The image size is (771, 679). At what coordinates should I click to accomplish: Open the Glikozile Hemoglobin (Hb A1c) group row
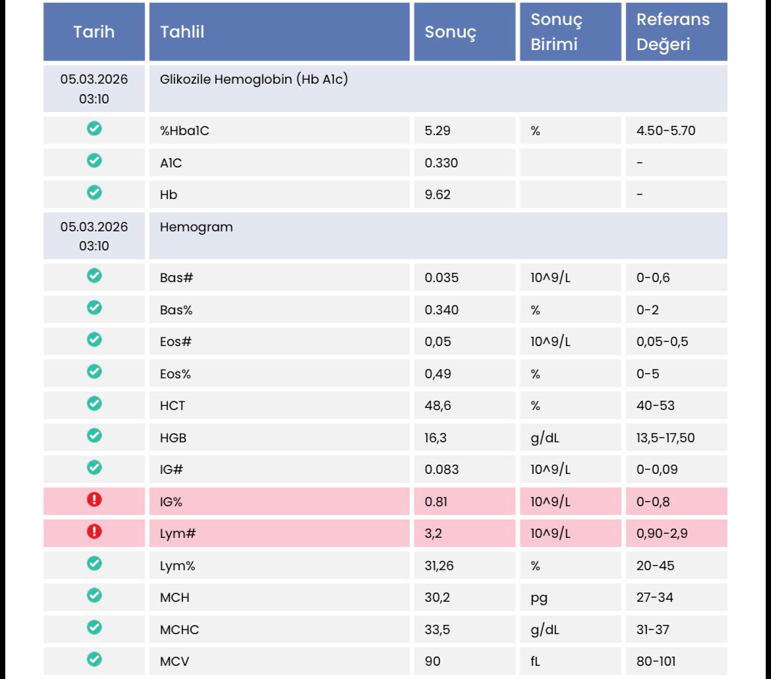(x=254, y=80)
